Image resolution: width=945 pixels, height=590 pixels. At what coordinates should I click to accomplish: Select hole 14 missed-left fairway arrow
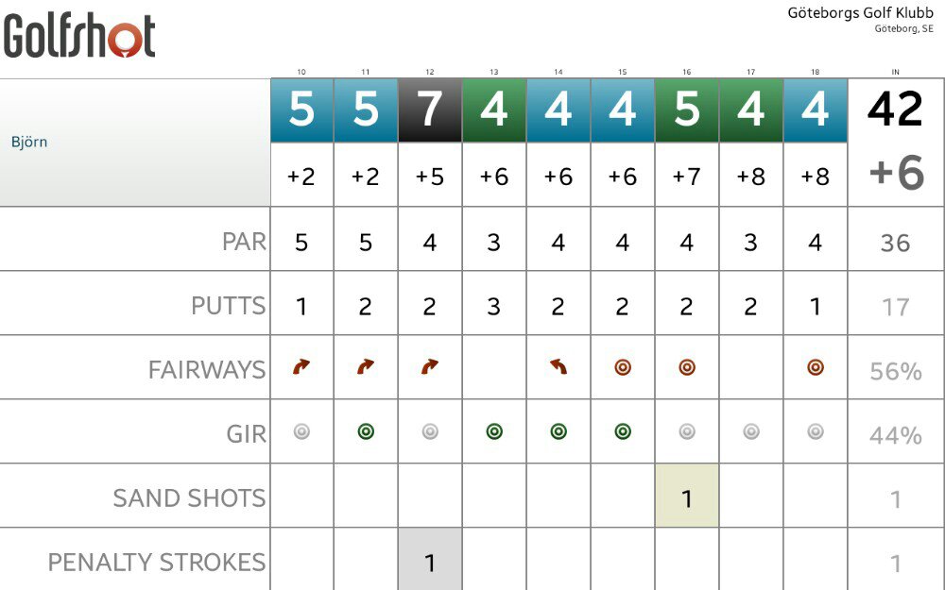[558, 366]
